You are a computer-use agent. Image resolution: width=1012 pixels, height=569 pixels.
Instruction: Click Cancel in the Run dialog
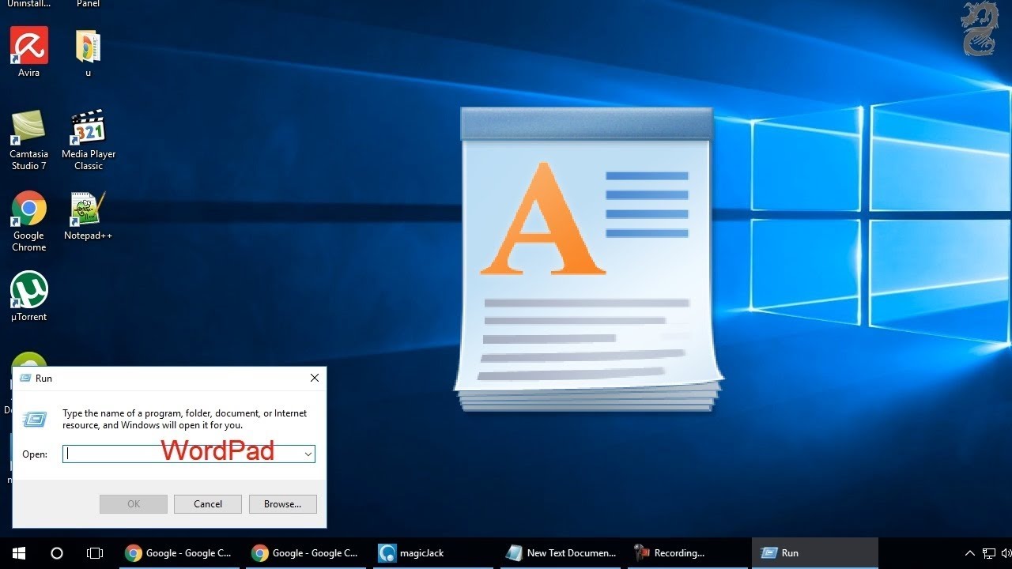point(208,504)
